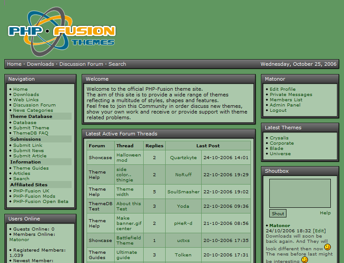Open Web Links in Navigation panel

[x=25, y=100]
